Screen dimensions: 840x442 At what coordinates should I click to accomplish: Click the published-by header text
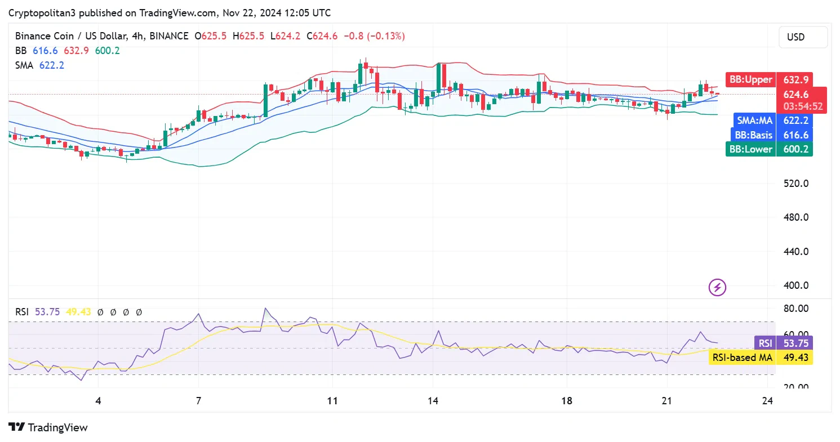170,12
